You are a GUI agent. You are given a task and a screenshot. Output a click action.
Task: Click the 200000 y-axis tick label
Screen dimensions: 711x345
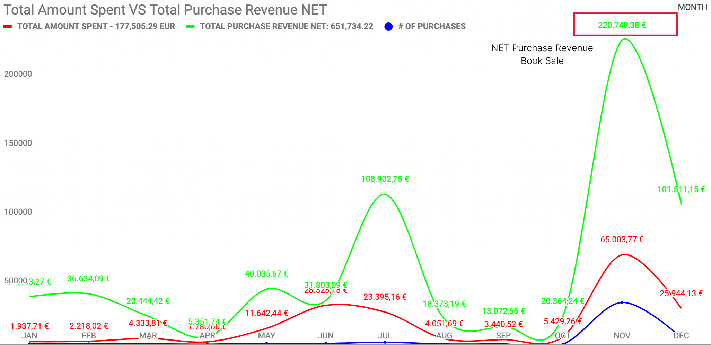coord(18,74)
